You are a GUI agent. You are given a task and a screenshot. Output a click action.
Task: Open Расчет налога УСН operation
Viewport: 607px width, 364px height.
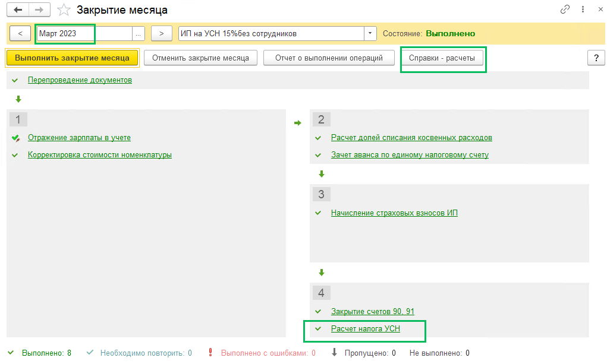point(365,329)
